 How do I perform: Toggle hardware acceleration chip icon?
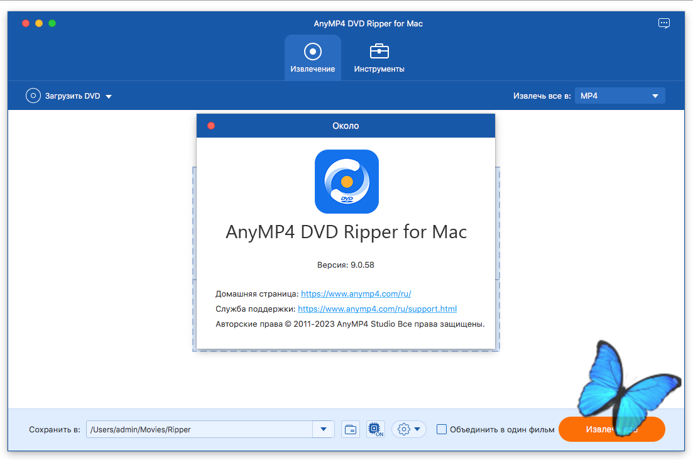[x=376, y=429]
